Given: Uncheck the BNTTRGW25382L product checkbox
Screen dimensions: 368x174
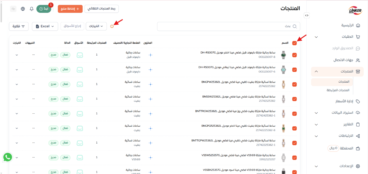Looking at the screenshot, I should pyautogui.click(x=295, y=114).
